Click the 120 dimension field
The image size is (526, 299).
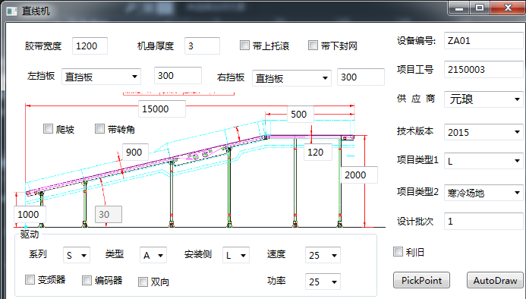pyautogui.click(x=318, y=152)
